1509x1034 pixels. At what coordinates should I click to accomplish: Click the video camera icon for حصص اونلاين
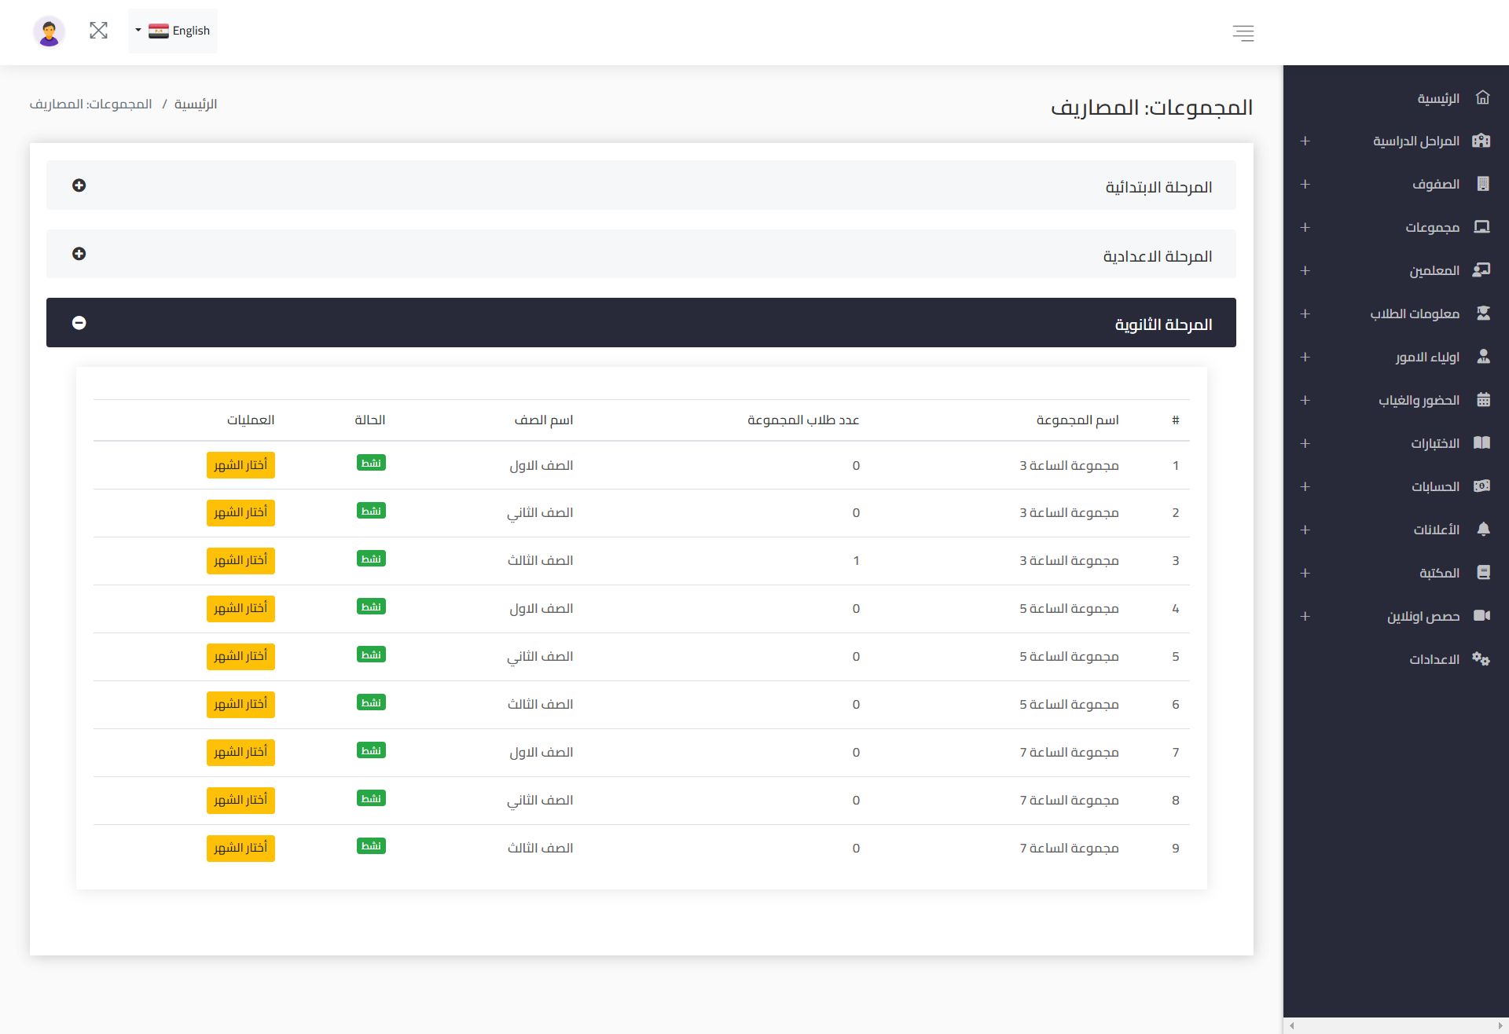pos(1481,615)
